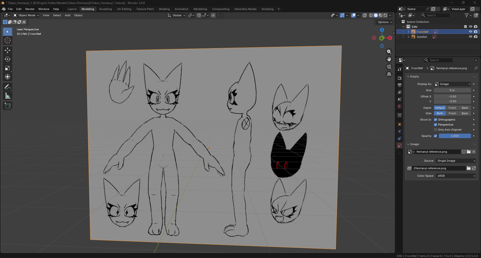481x258 pixels.
Task: Hide SideRef in the outliner
Action: (470, 37)
